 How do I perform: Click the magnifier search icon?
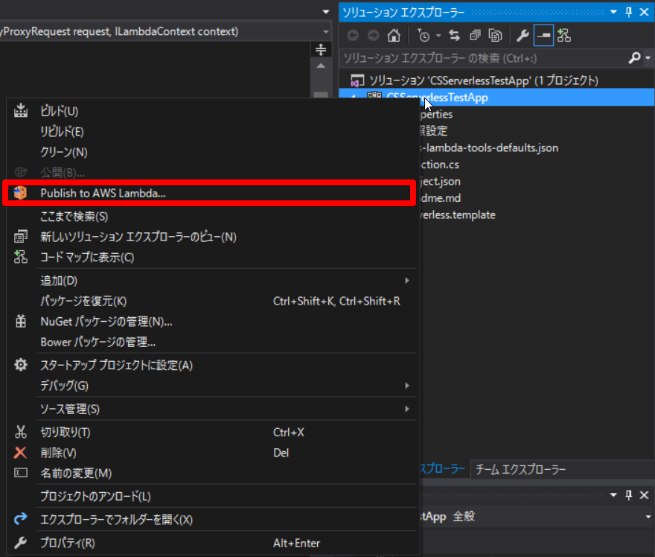tap(634, 58)
